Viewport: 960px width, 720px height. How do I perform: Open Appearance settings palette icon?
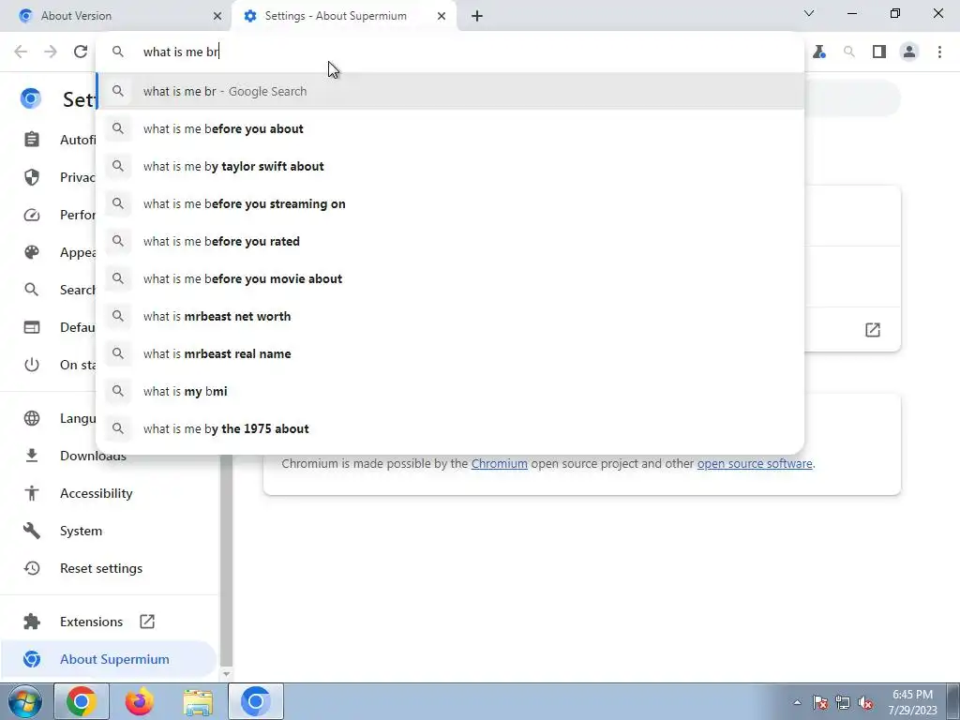pyautogui.click(x=31, y=252)
